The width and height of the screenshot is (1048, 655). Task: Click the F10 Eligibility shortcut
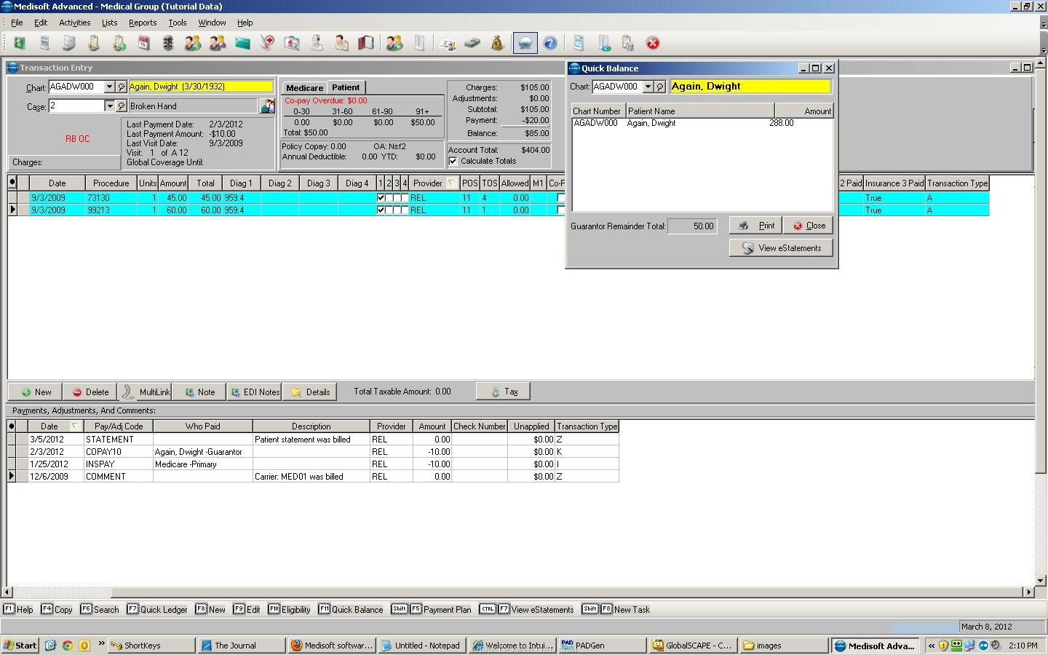click(x=289, y=609)
